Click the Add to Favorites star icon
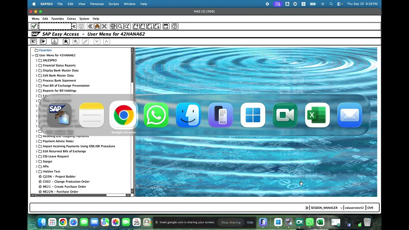The image size is (409, 230). click(x=66, y=42)
